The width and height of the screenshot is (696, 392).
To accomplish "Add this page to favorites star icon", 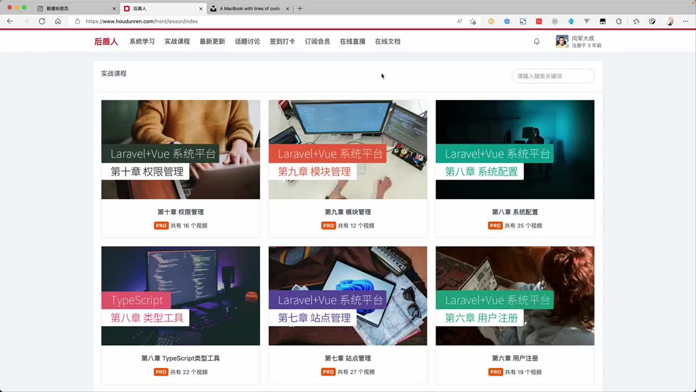I will [x=473, y=21].
